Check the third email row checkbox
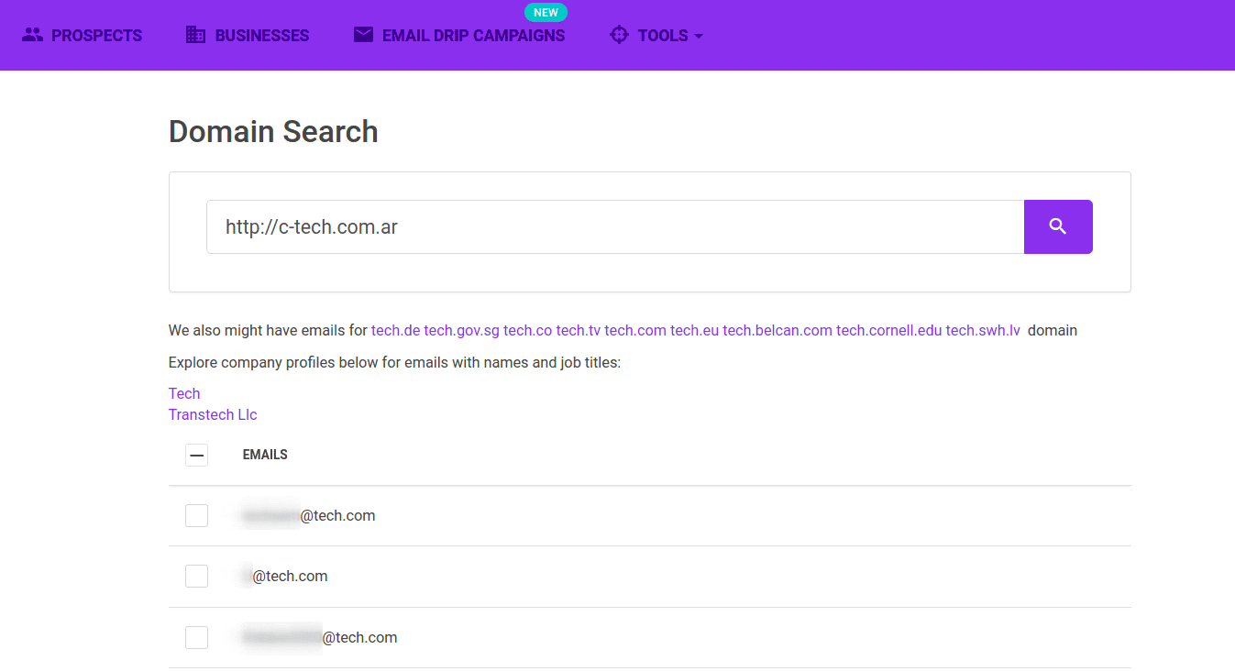This screenshot has width=1235, height=671. coord(196,637)
